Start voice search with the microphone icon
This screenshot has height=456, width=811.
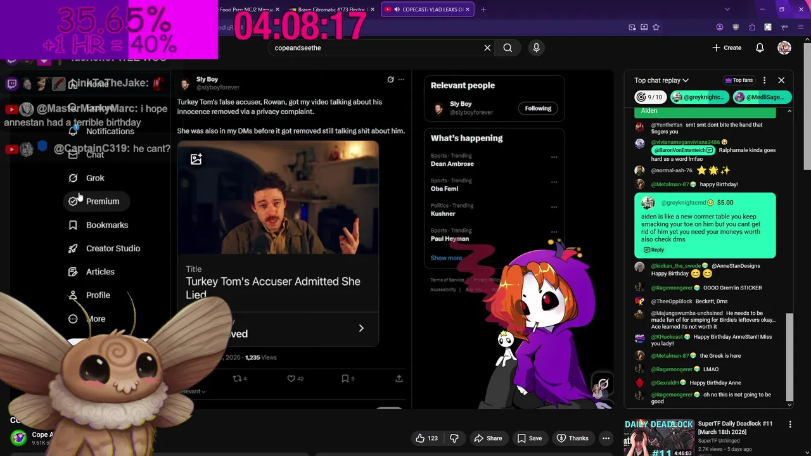(536, 47)
